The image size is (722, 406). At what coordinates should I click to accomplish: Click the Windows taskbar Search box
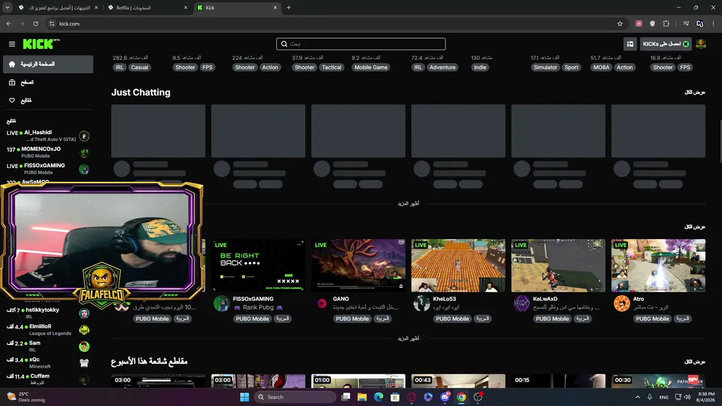coord(294,397)
